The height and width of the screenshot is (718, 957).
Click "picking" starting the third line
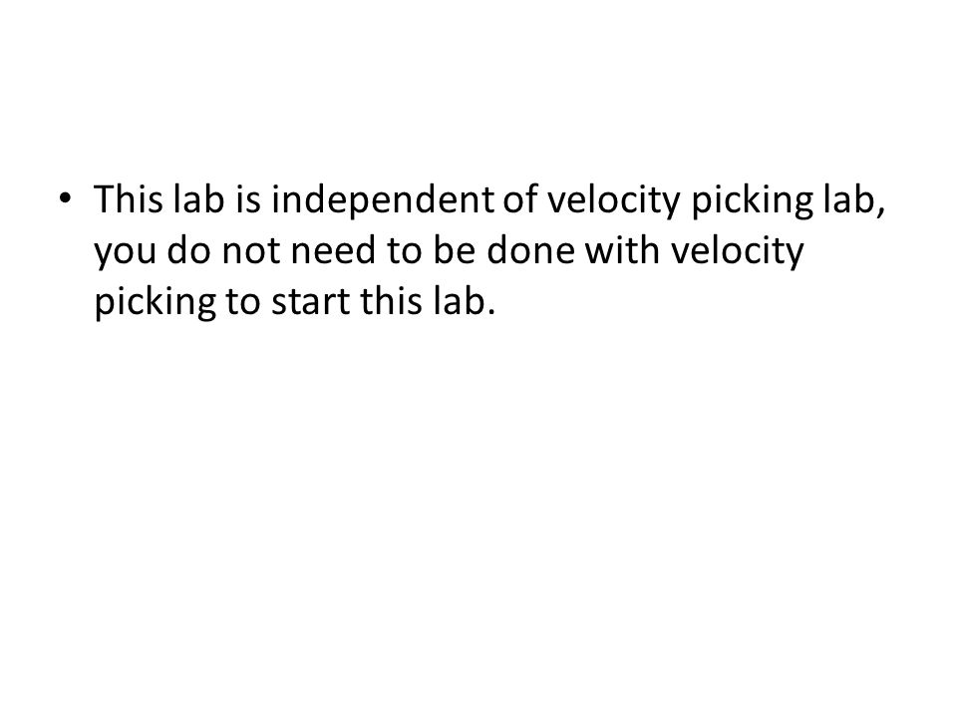156,301
